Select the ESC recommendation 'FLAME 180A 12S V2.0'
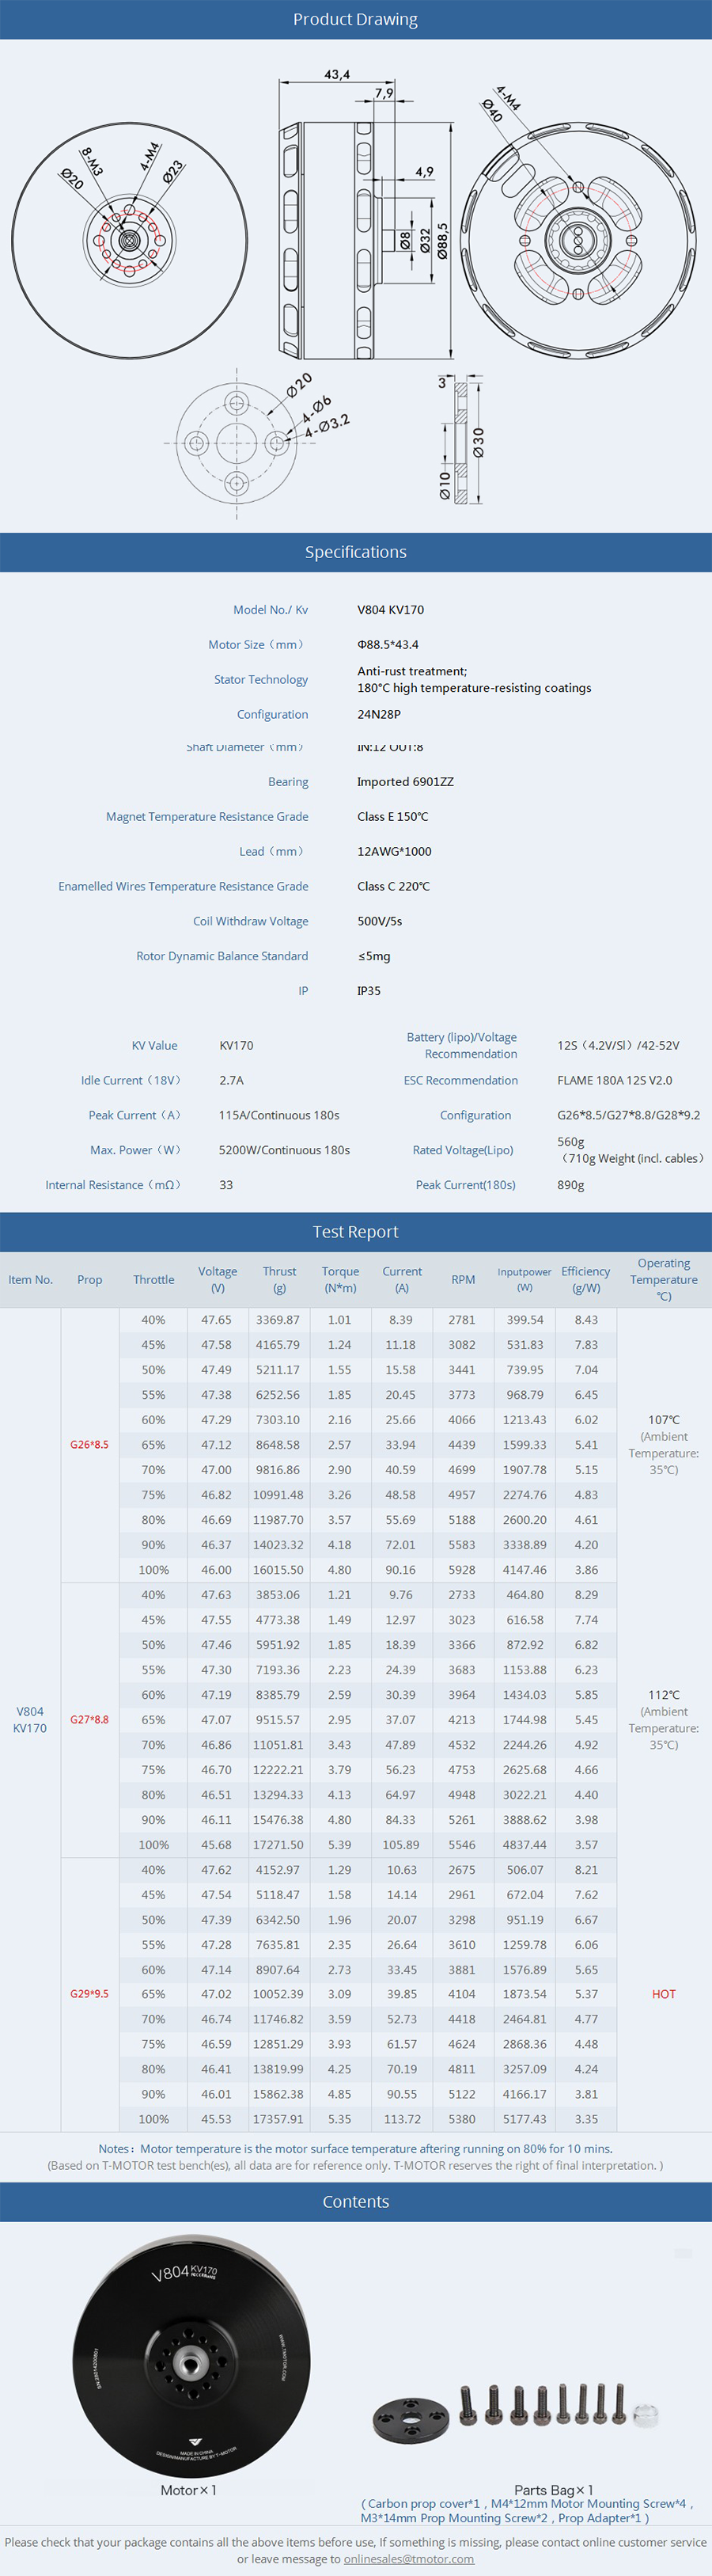This screenshot has width=712, height=2576. 614,1081
